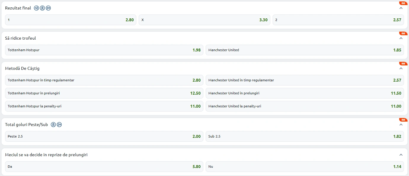
Task: Click the BB badge on Total goluri Peste/Sub market
Action: click(x=403, y=120)
